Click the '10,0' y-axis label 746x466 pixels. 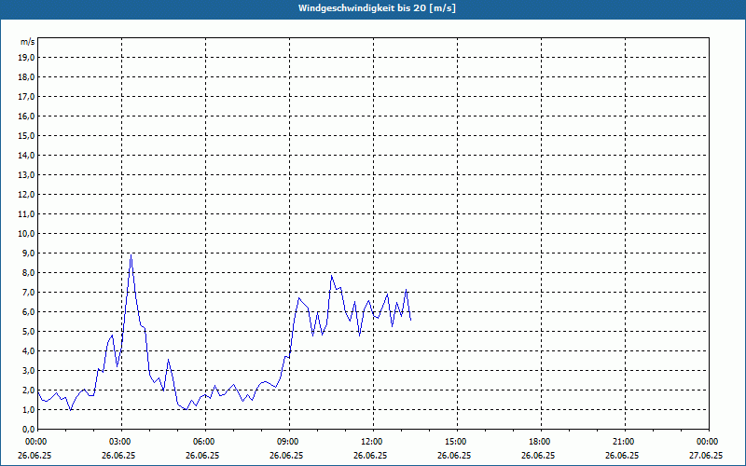[27, 234]
